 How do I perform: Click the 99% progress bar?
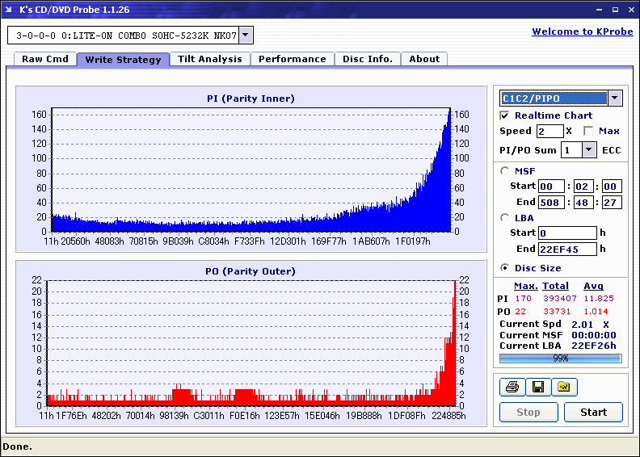561,358
